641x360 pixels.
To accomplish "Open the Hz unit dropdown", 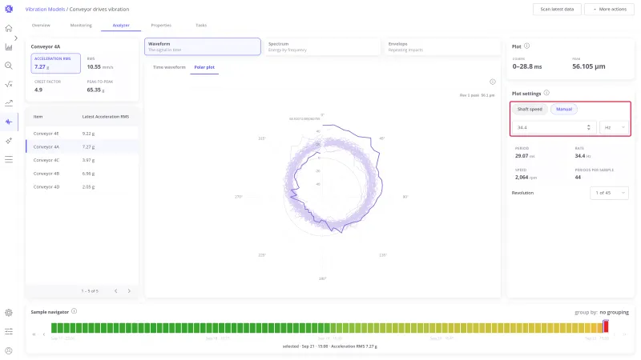I will [614, 127].
